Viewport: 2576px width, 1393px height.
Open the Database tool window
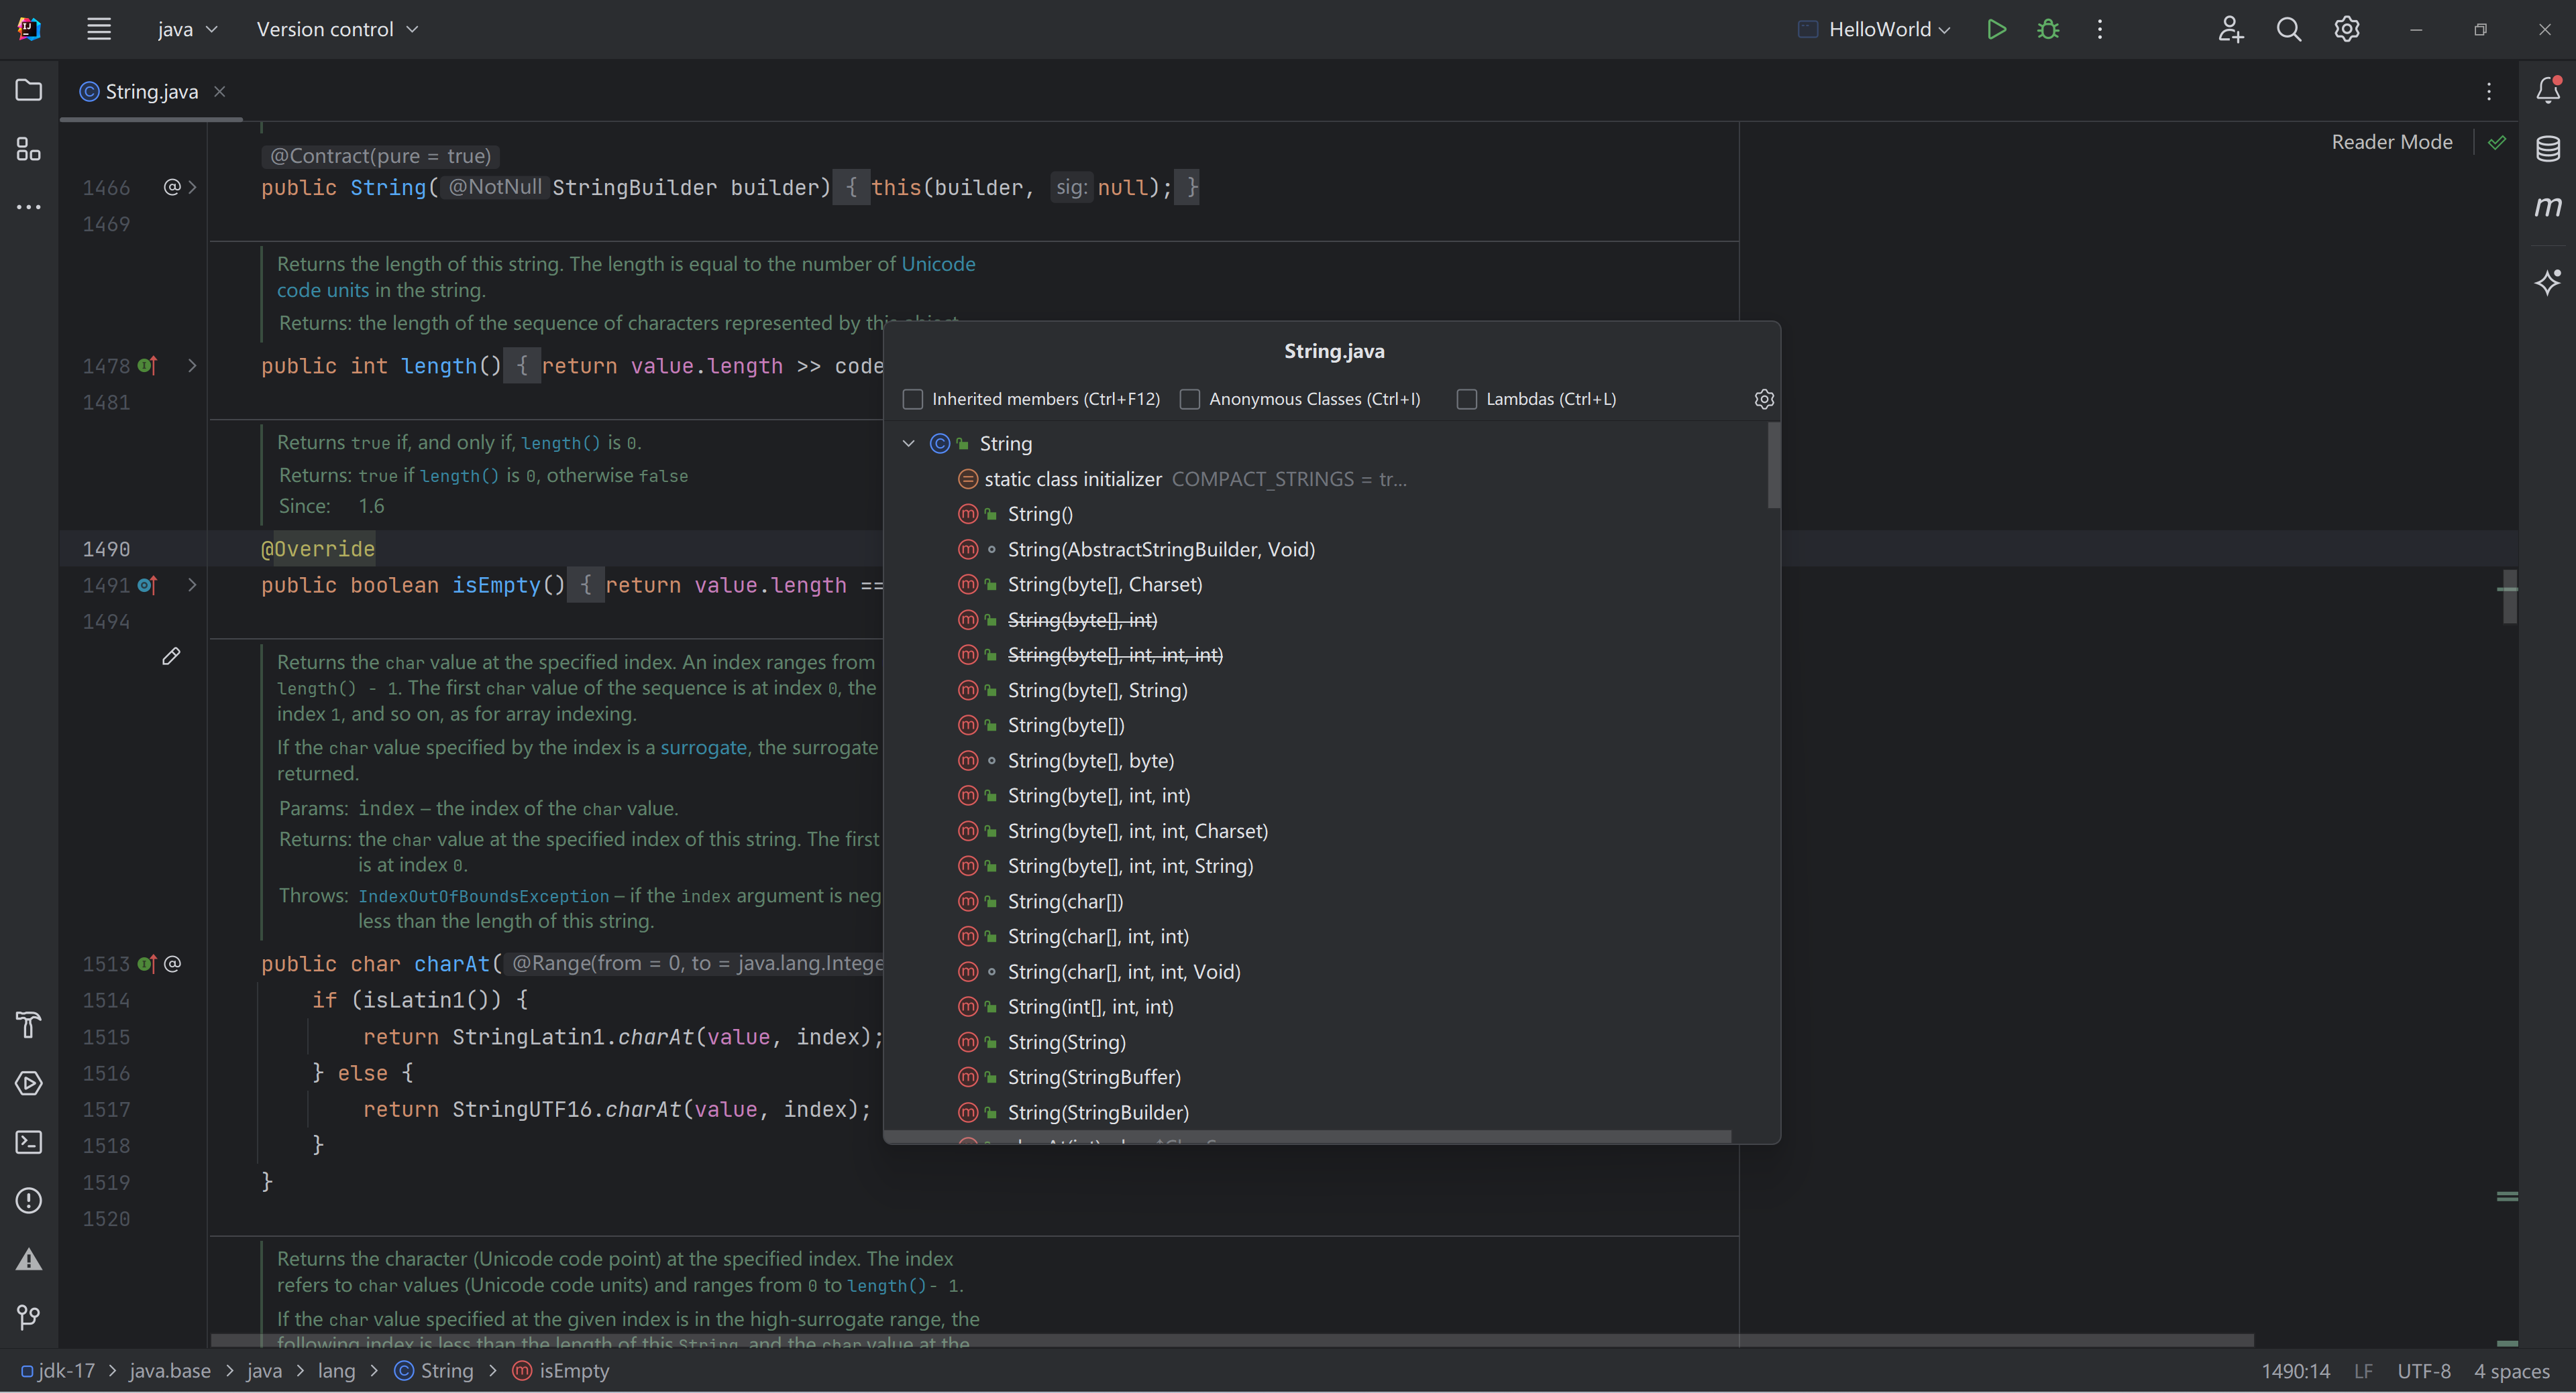[2548, 149]
